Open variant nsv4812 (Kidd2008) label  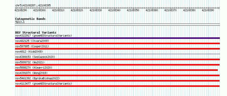29,52
